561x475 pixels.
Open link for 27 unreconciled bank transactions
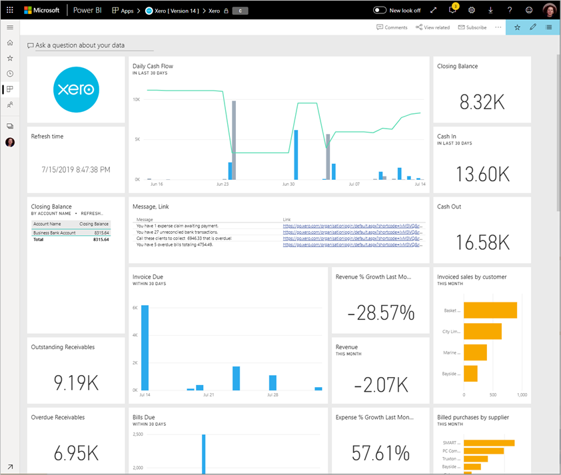click(x=352, y=232)
